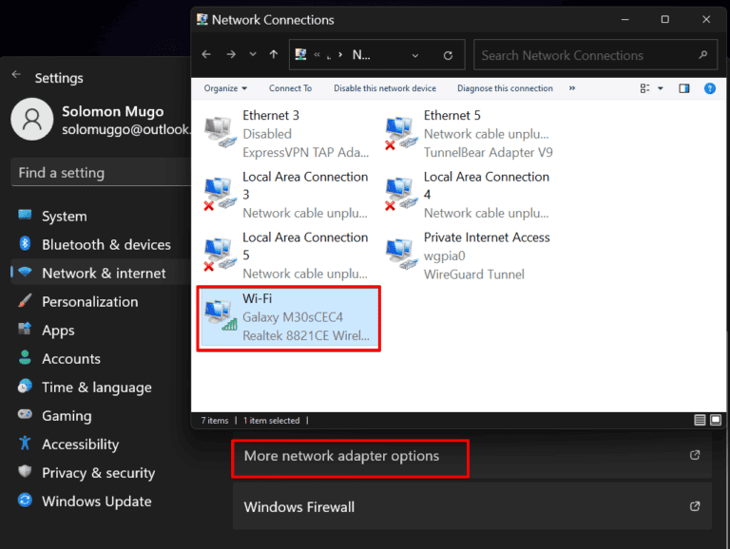Switch to large icons view in status bar
The image size is (730, 549).
click(716, 420)
